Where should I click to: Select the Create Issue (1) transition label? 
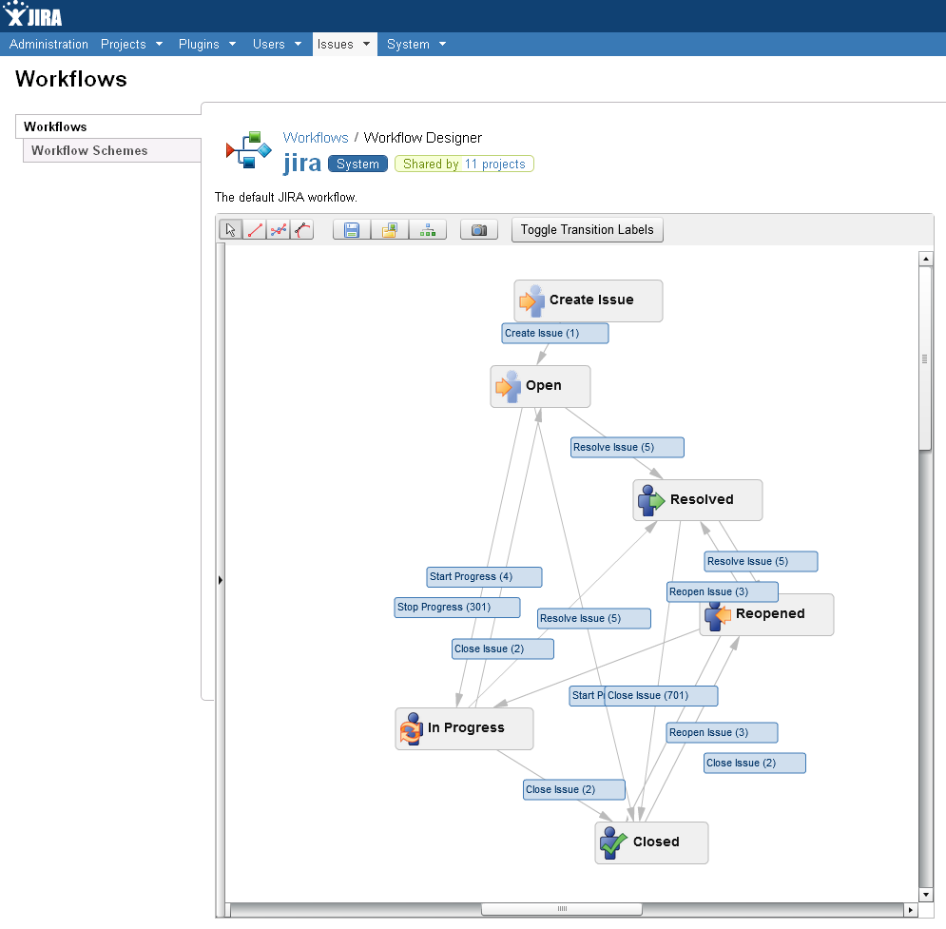click(x=555, y=334)
